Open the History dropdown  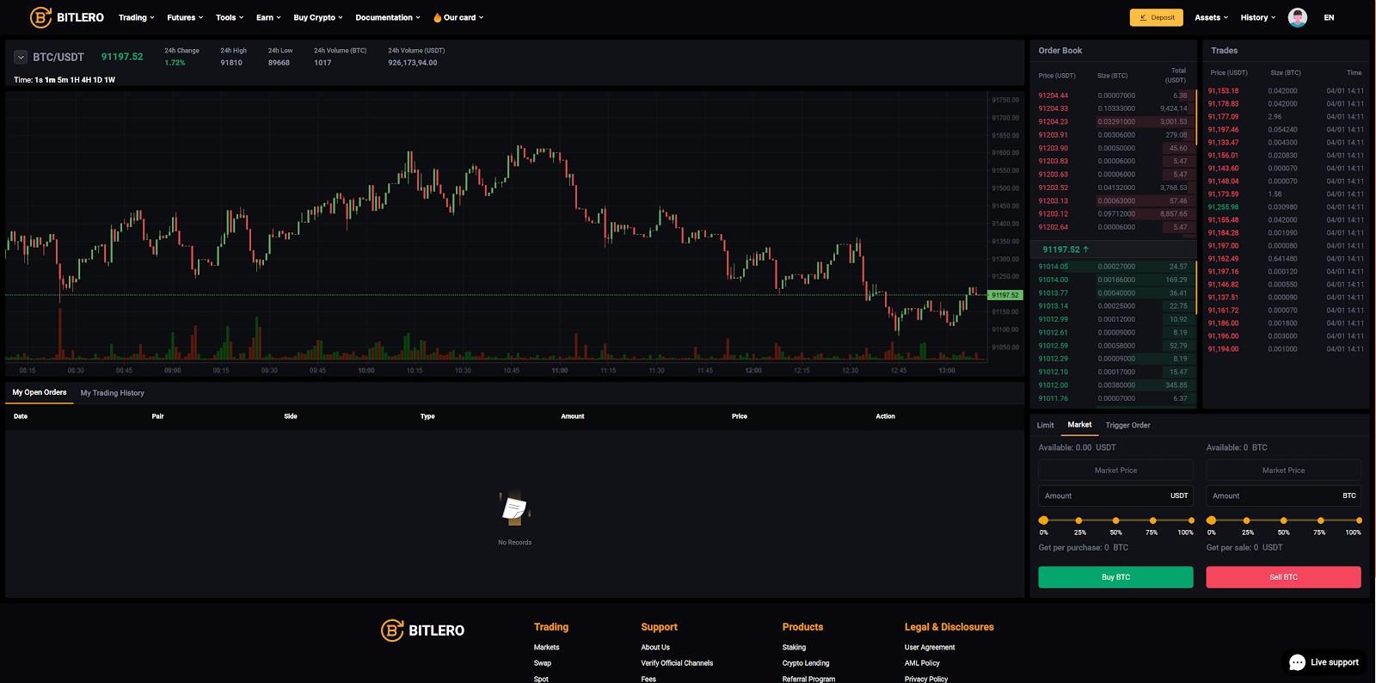[x=1257, y=17]
